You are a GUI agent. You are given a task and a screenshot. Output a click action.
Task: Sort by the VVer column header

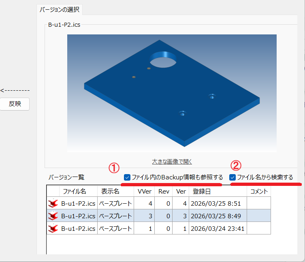point(144,192)
